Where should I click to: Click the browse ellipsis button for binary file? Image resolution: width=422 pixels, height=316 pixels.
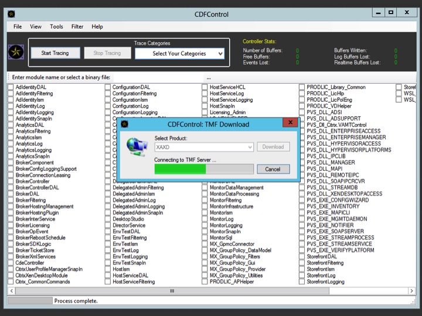pos(209,78)
